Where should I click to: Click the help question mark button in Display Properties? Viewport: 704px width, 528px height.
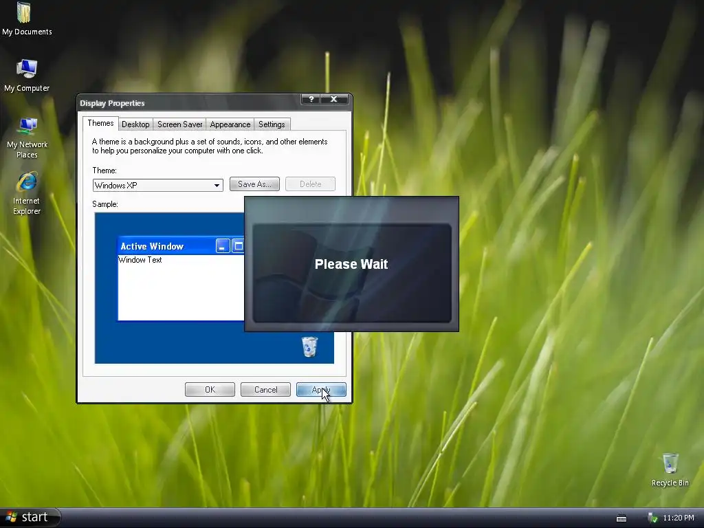[311, 99]
